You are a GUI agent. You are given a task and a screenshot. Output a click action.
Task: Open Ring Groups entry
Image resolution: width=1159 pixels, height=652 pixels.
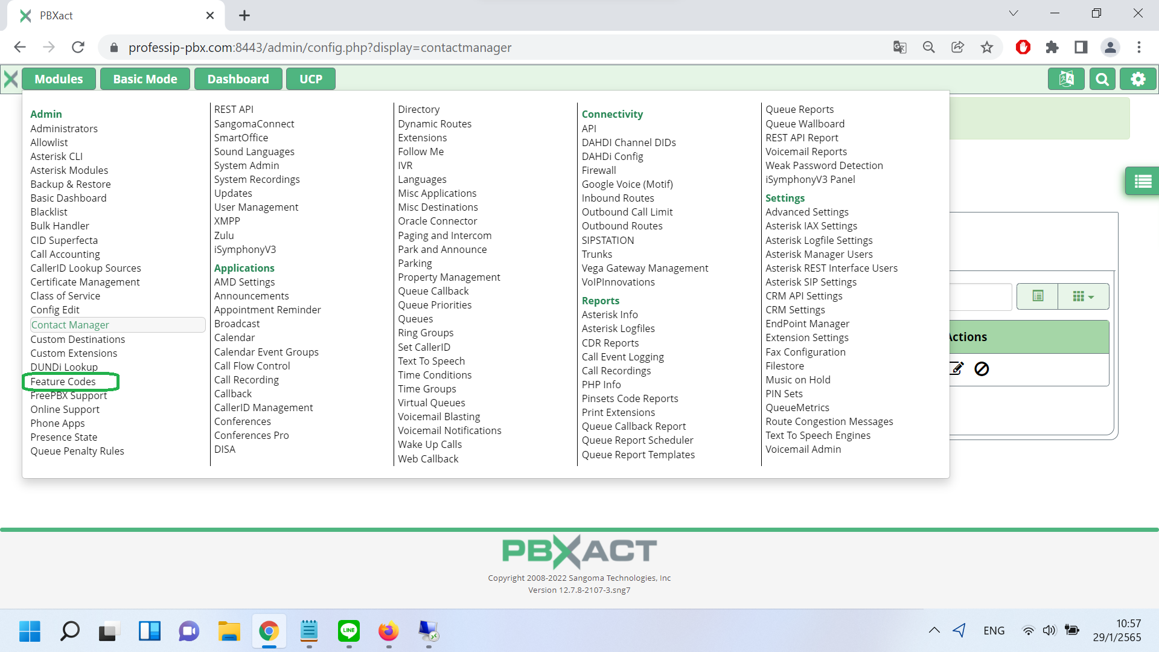pyautogui.click(x=426, y=333)
